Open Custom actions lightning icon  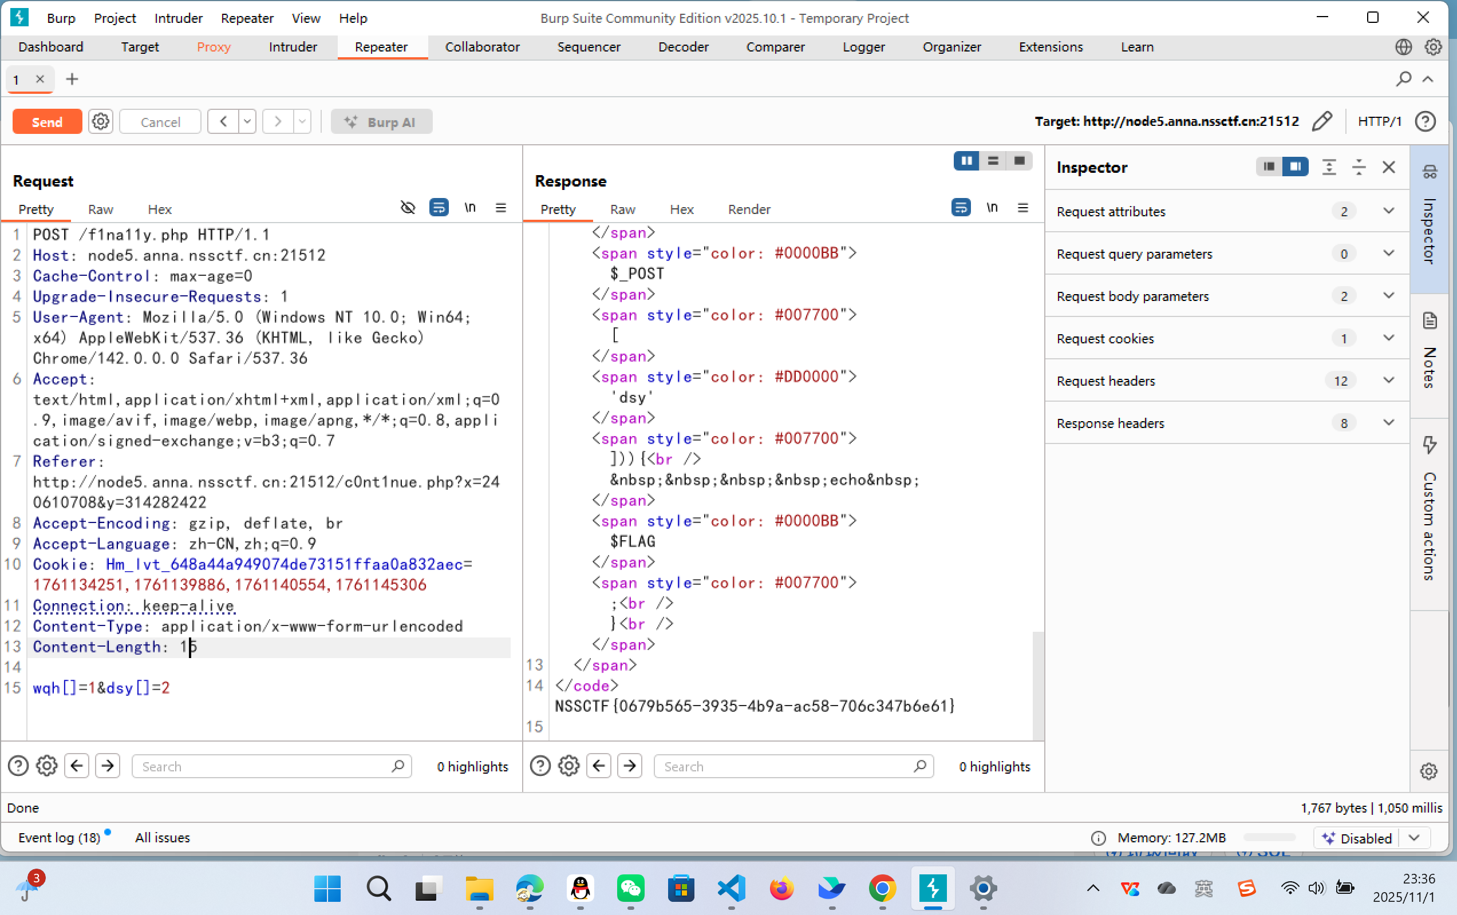[x=1430, y=445]
